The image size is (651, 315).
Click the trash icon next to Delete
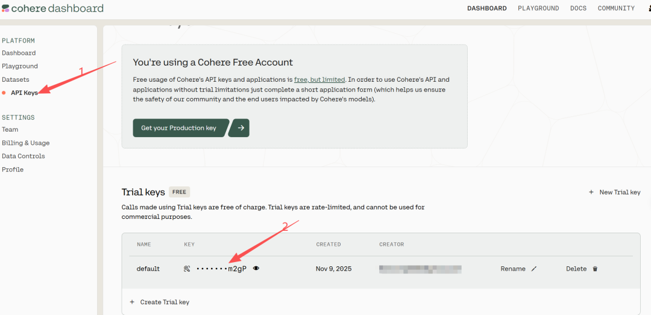pos(595,269)
